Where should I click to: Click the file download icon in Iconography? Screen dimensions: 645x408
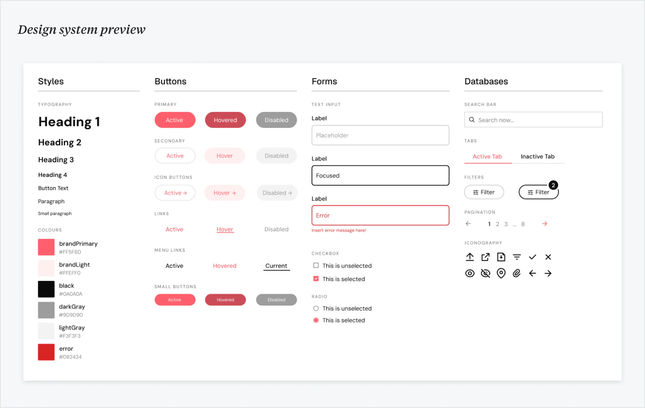(x=501, y=257)
